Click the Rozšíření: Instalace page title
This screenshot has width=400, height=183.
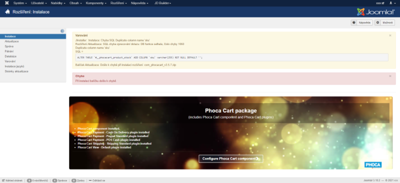(x=31, y=12)
